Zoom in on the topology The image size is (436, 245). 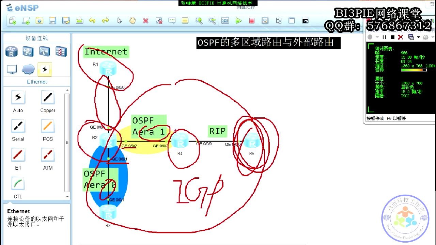click(199, 21)
